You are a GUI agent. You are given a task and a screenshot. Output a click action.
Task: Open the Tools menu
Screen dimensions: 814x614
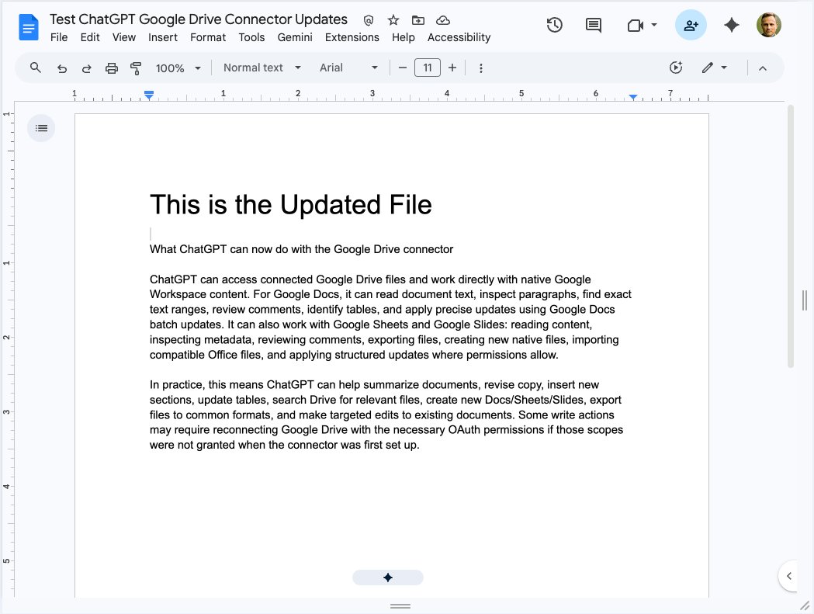(x=251, y=37)
